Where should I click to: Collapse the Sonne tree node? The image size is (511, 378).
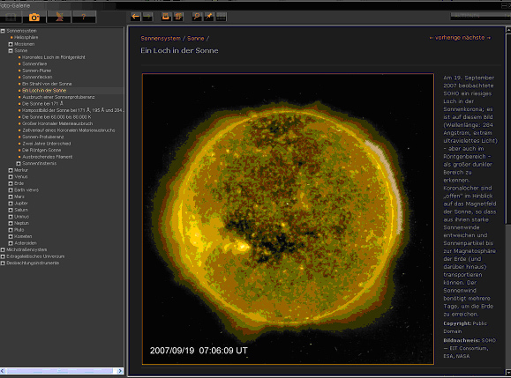pyautogui.click(x=11, y=51)
